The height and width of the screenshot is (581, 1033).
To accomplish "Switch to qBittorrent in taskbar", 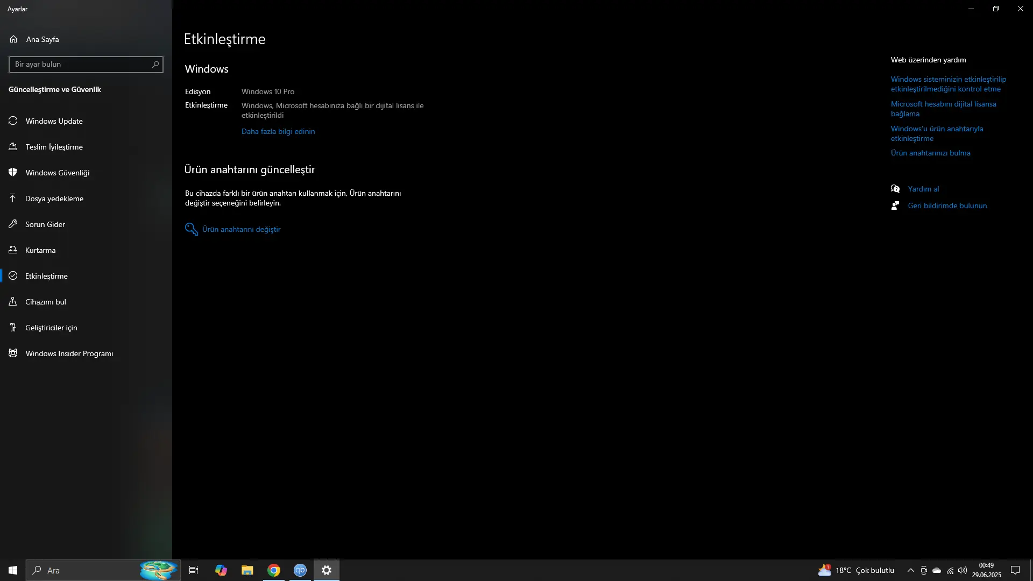I will click(300, 570).
